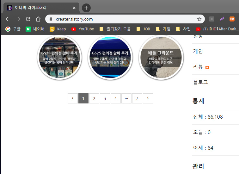
Task: Expand the 게임 bookmark folder
Action: [163, 29]
